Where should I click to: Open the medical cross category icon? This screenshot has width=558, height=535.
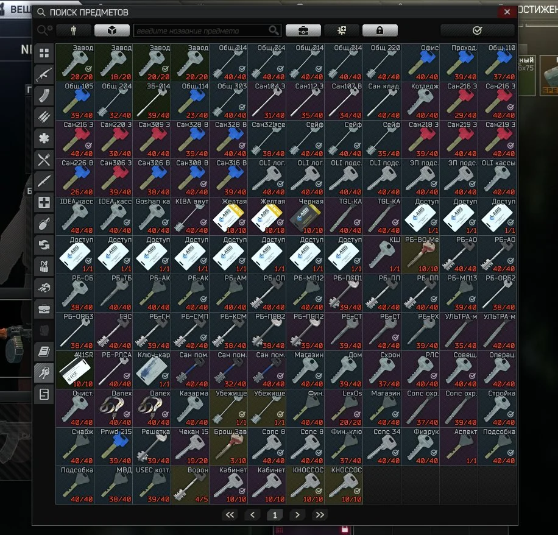(x=44, y=202)
